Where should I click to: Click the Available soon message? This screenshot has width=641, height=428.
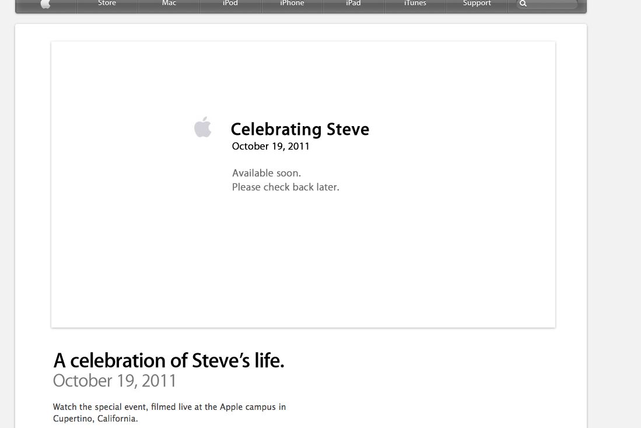(x=266, y=173)
